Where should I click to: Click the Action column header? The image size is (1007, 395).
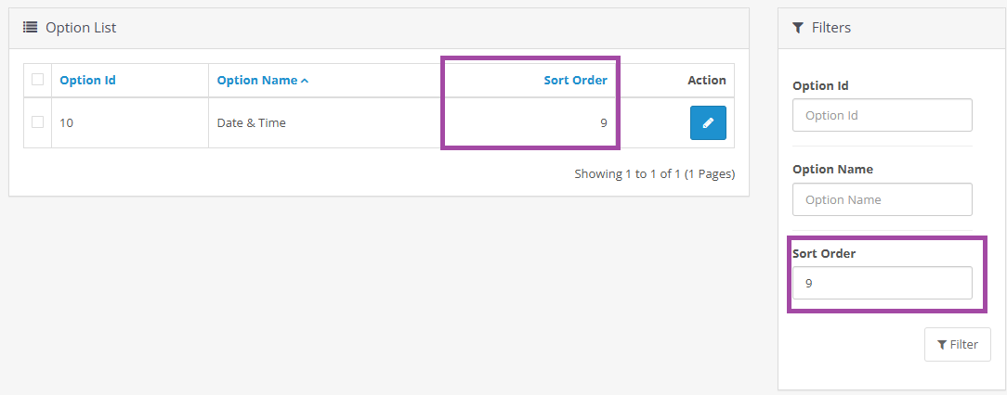pyautogui.click(x=706, y=80)
